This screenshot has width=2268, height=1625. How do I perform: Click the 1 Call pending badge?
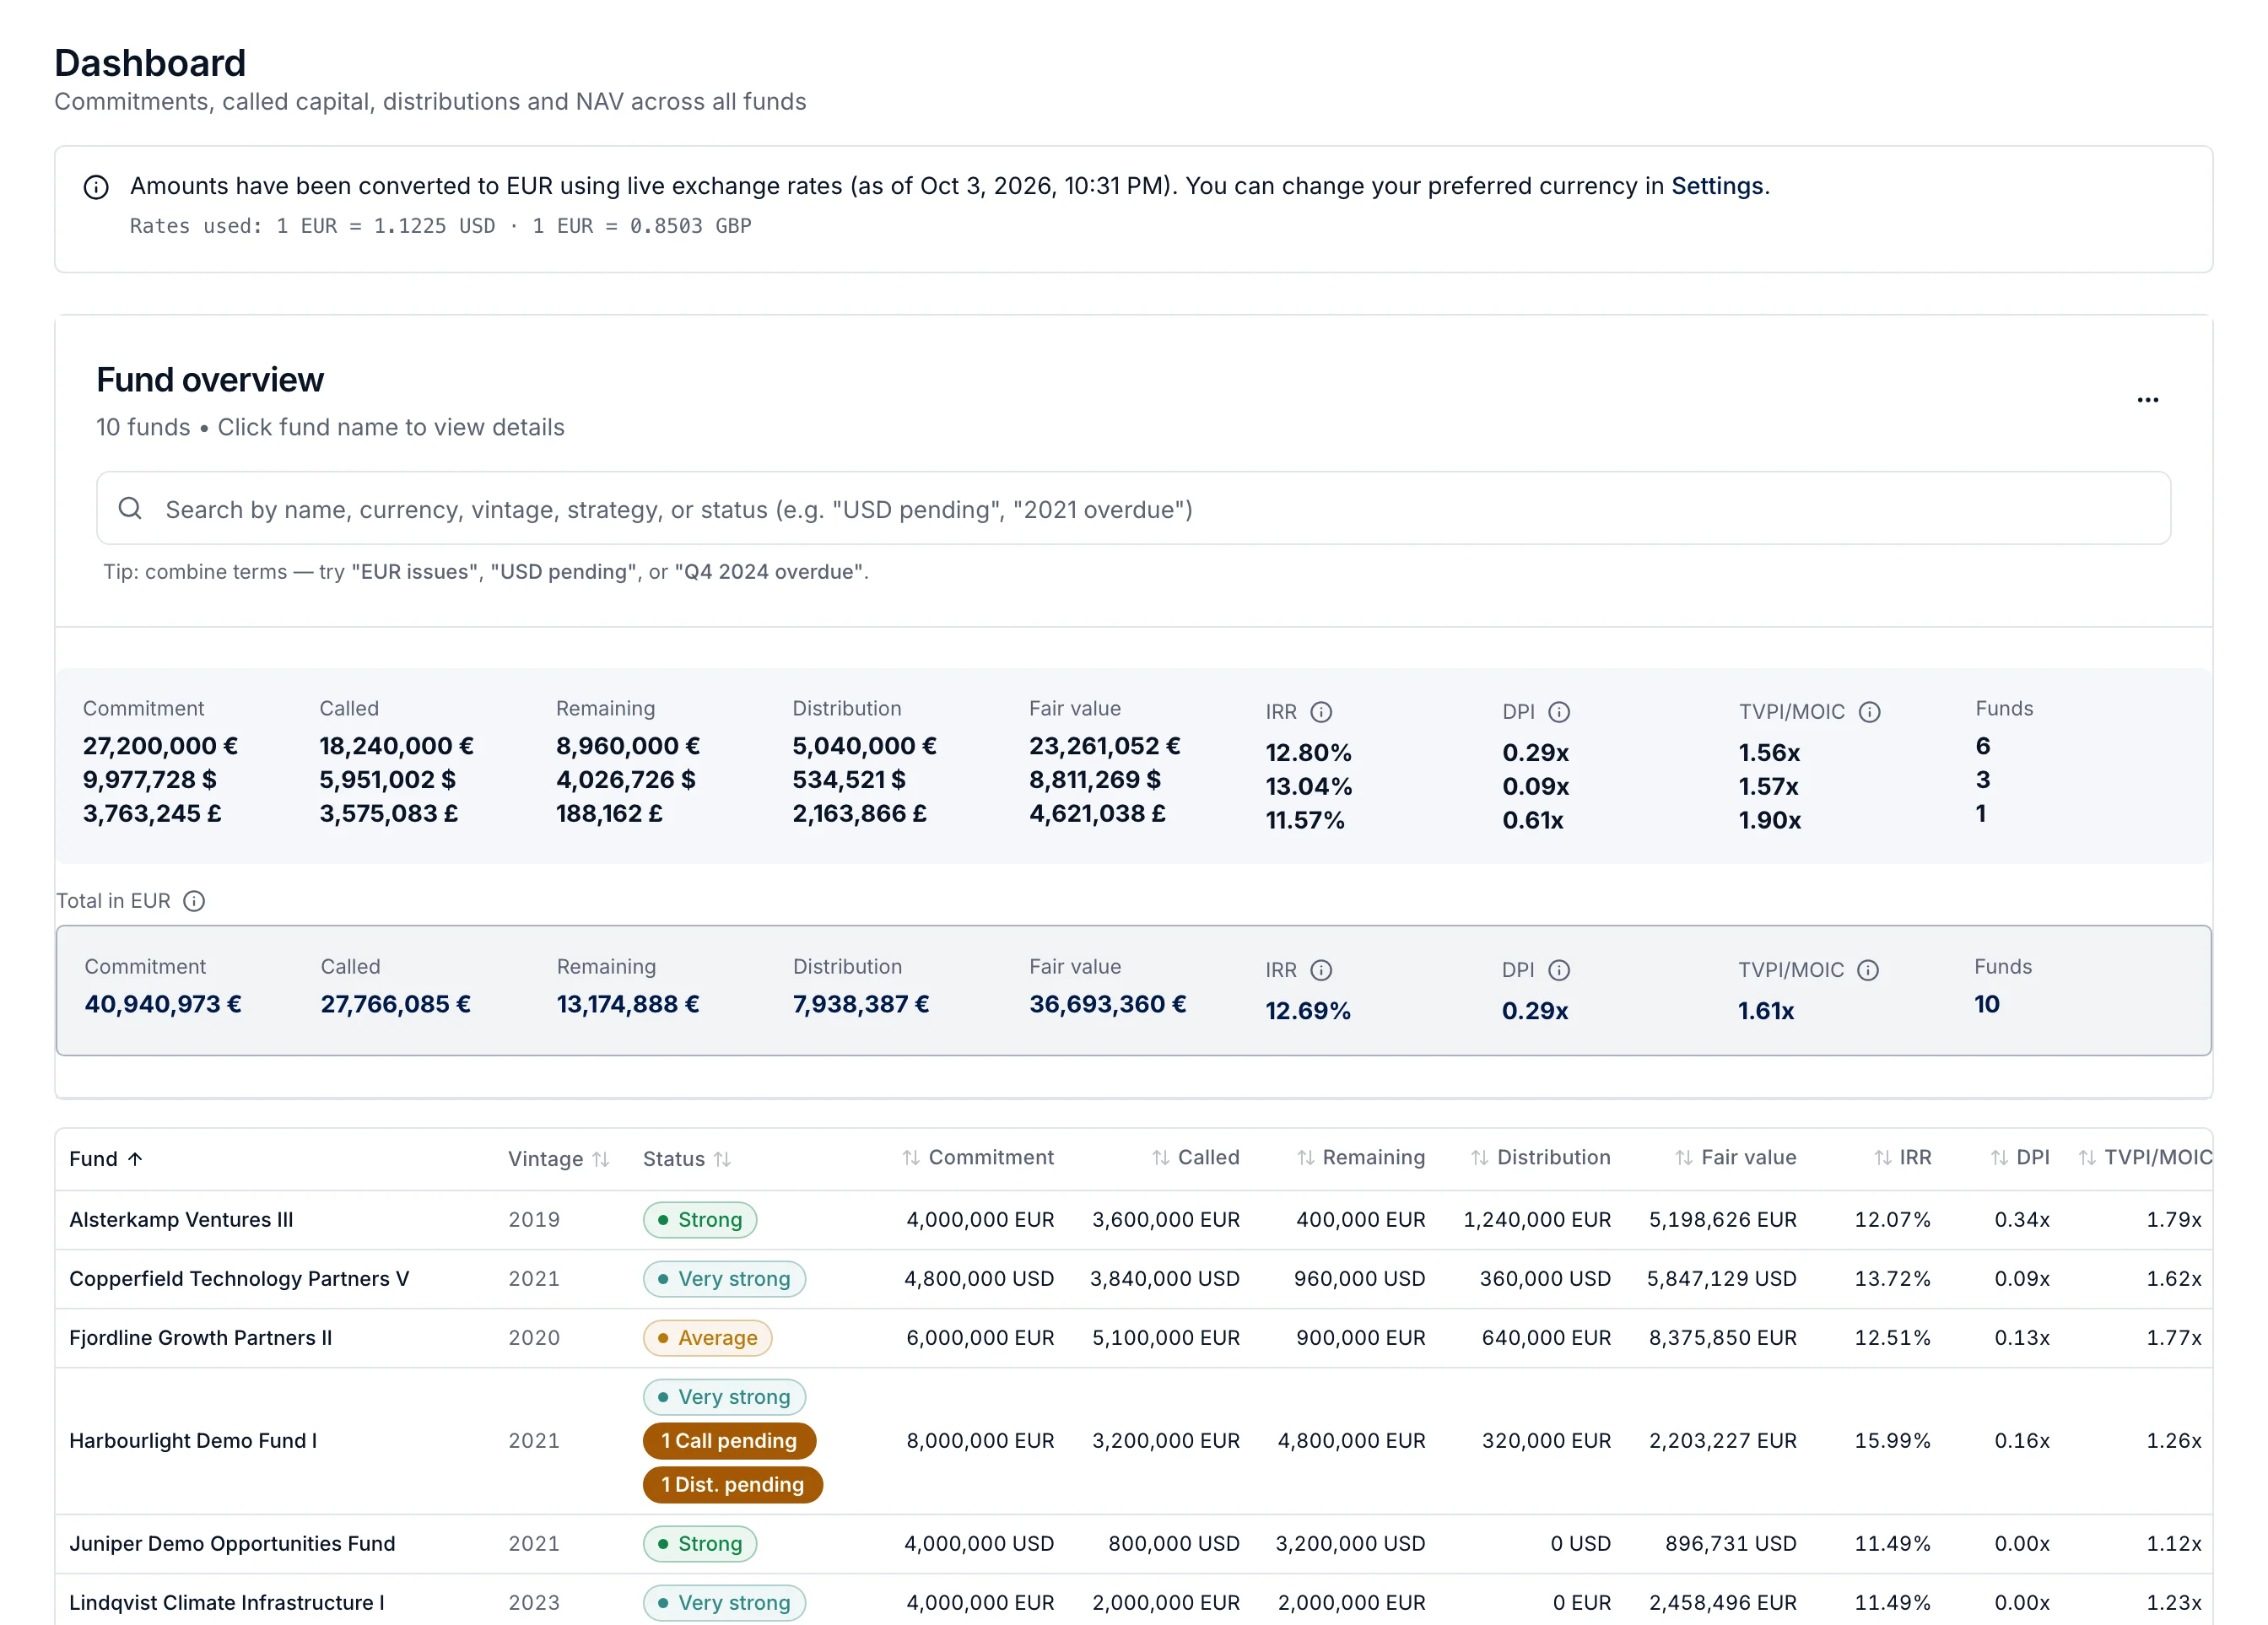[729, 1440]
